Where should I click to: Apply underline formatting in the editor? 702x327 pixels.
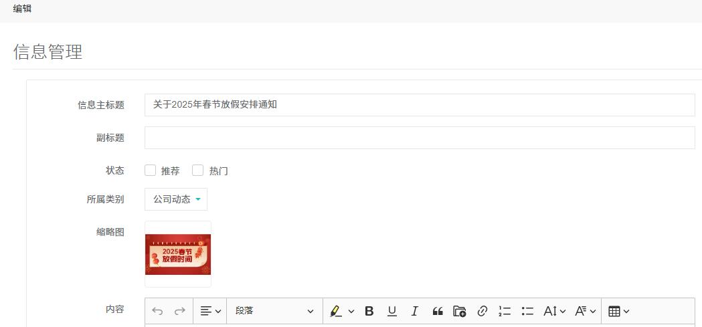pyautogui.click(x=392, y=311)
